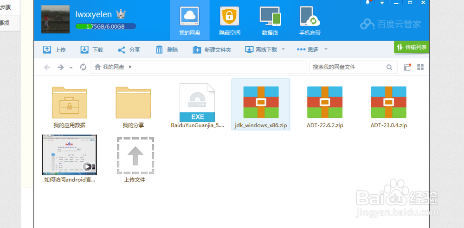464x228 pixels.
Task: Click the user avatar picture
Action: pos(55,19)
